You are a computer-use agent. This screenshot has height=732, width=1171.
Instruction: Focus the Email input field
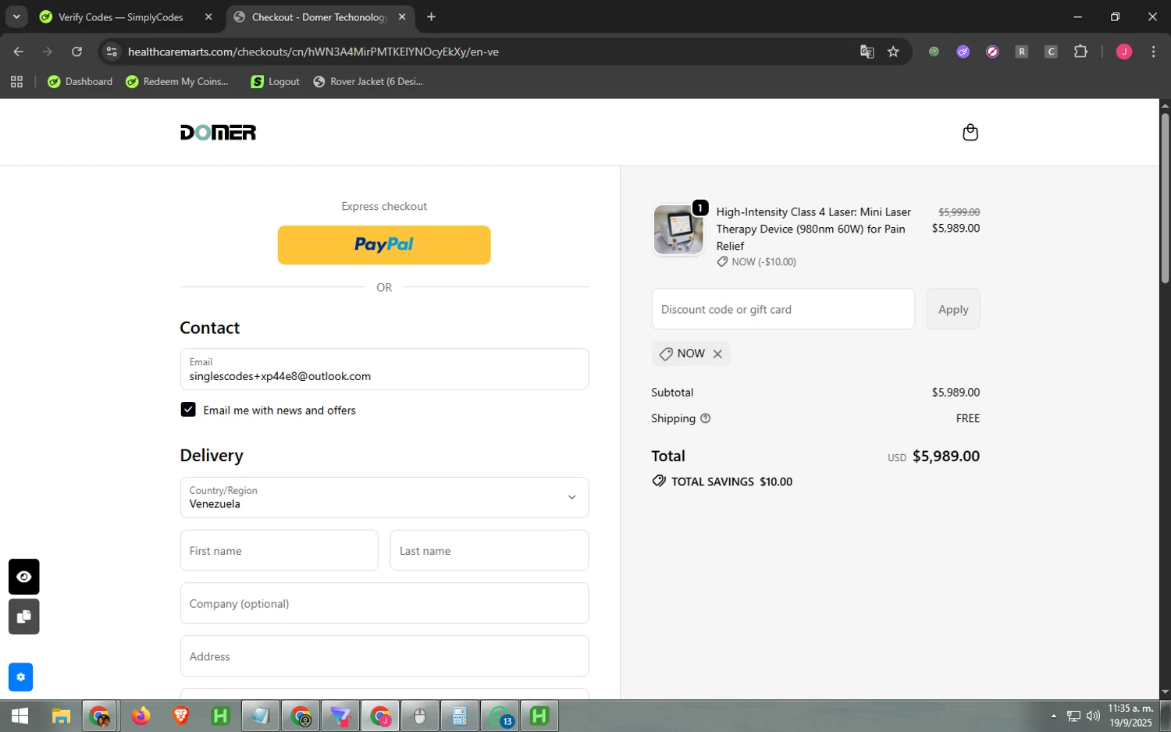pos(384,369)
